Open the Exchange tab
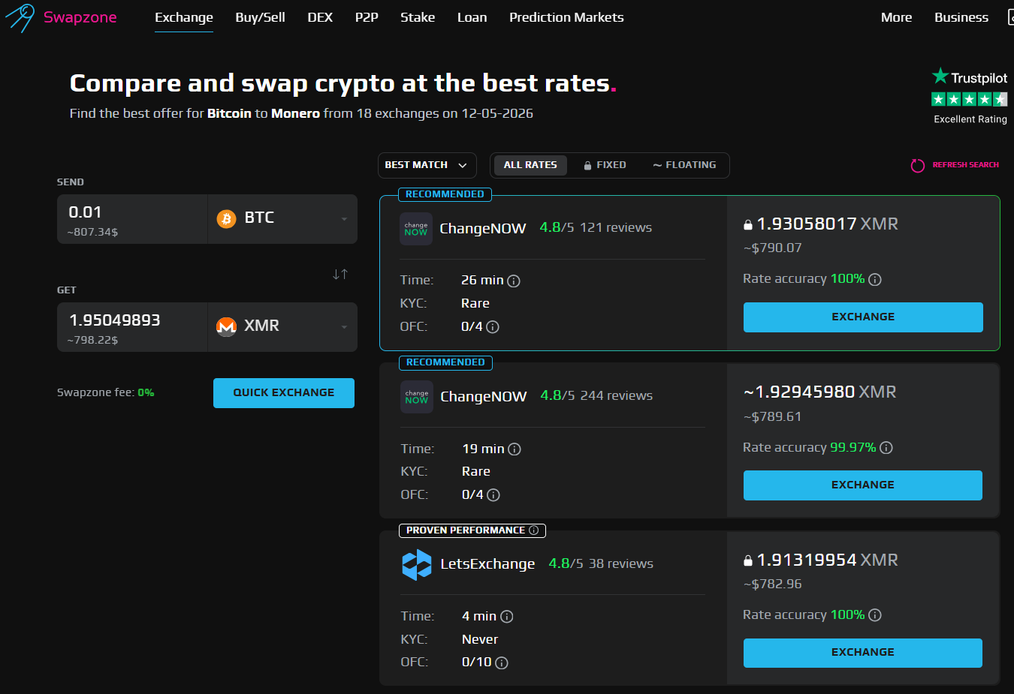 click(x=184, y=17)
